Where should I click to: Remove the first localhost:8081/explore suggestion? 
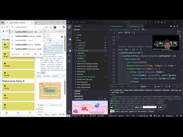(41, 32)
